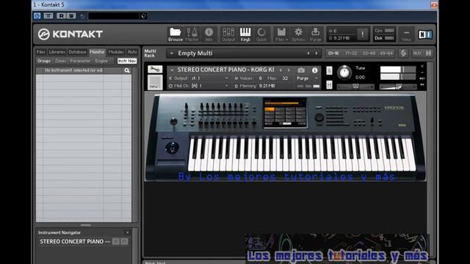Open the View minimize dropdown
470x264 pixels.
[406, 34]
